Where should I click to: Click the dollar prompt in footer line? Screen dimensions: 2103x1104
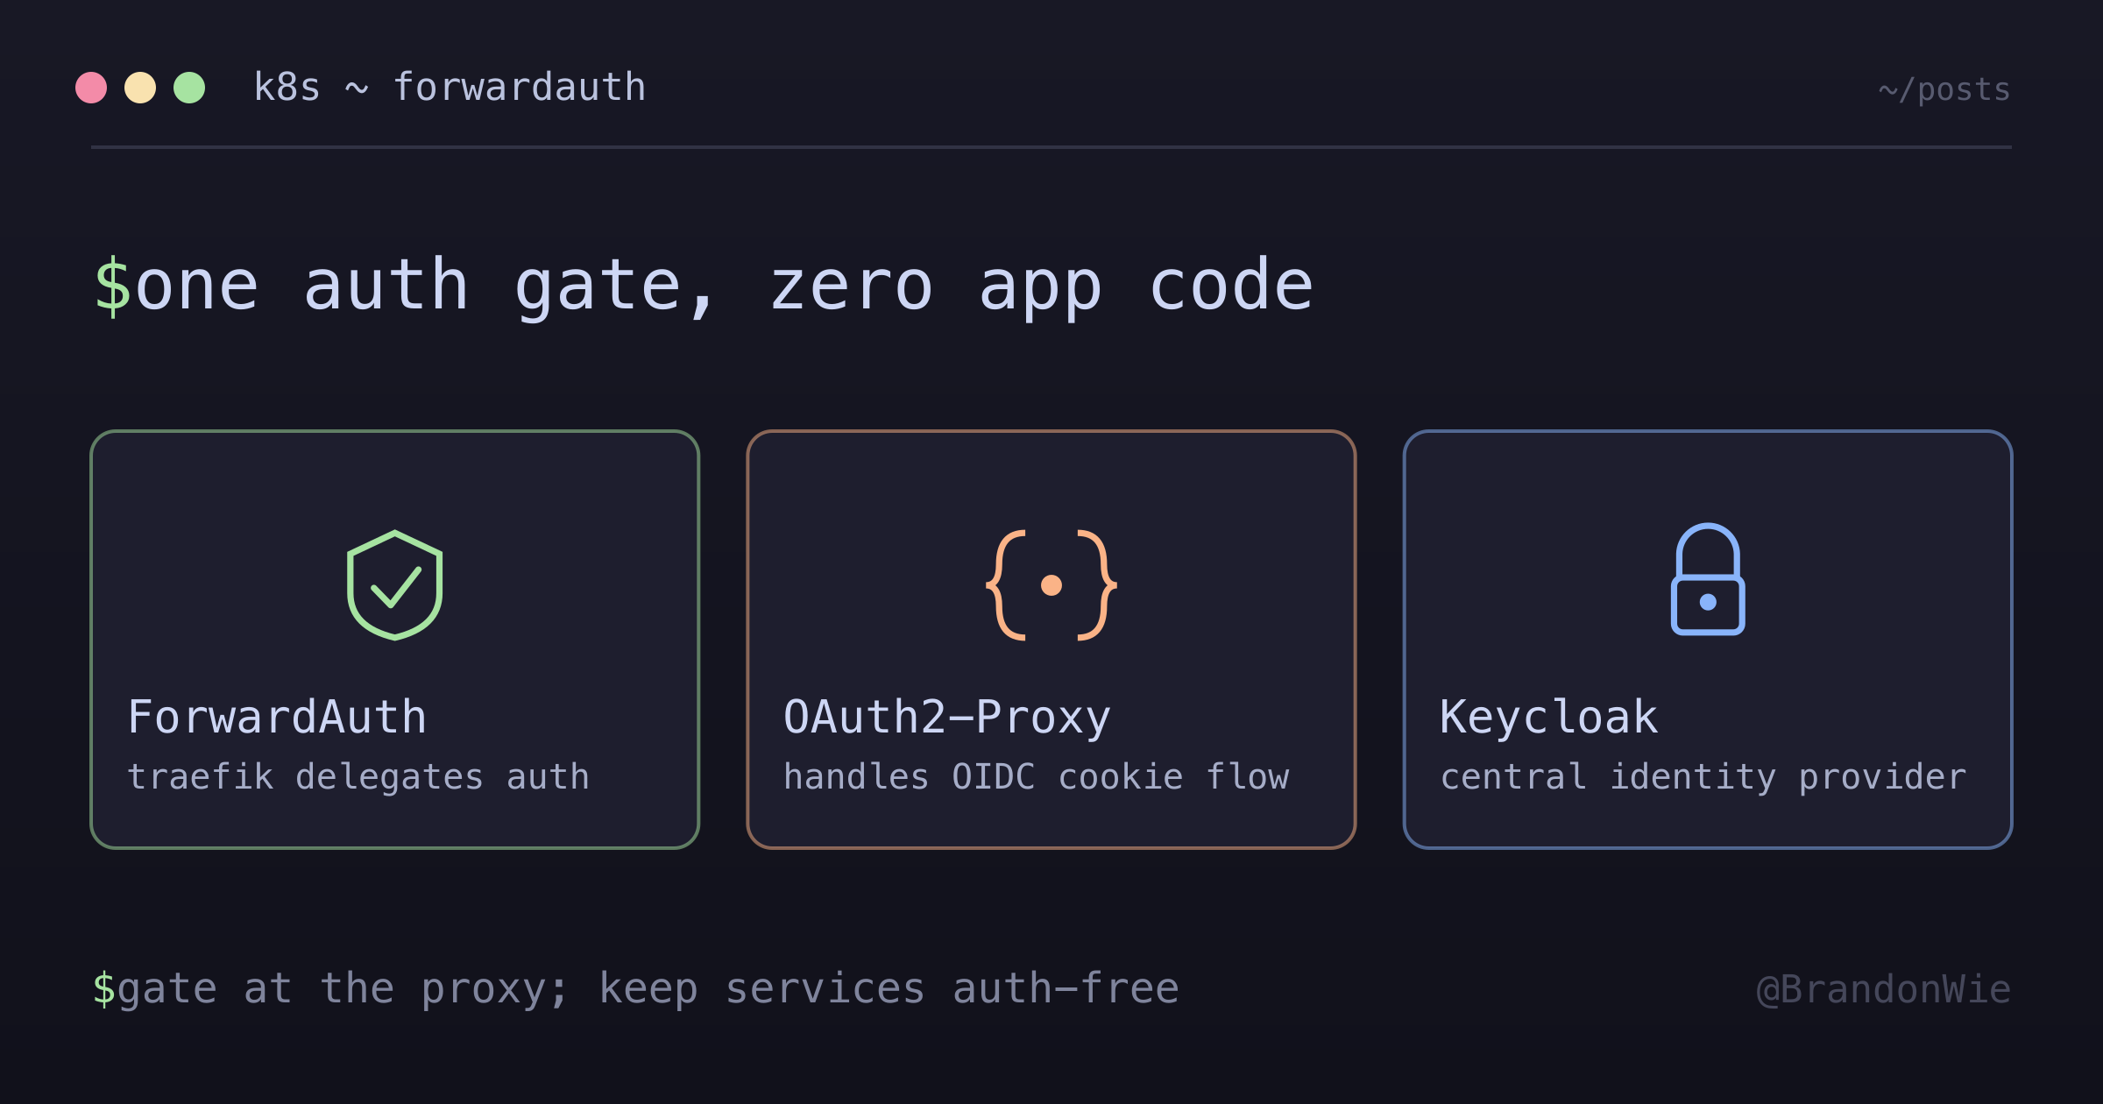(103, 988)
